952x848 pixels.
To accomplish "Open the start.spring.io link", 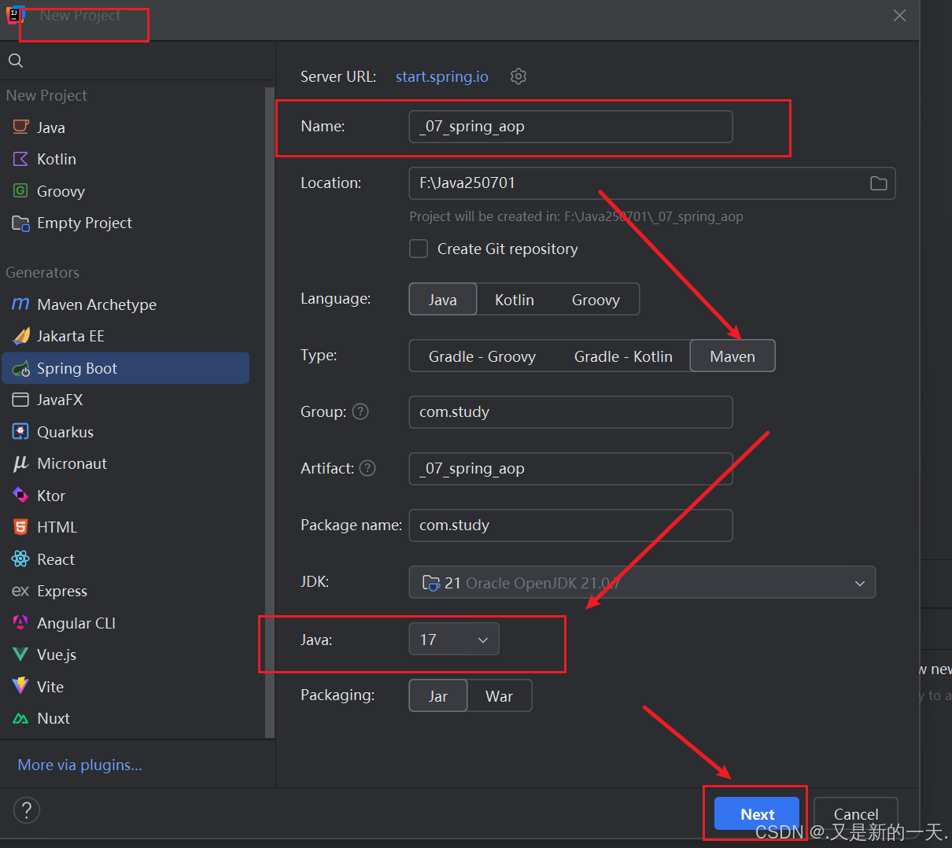I will [442, 76].
